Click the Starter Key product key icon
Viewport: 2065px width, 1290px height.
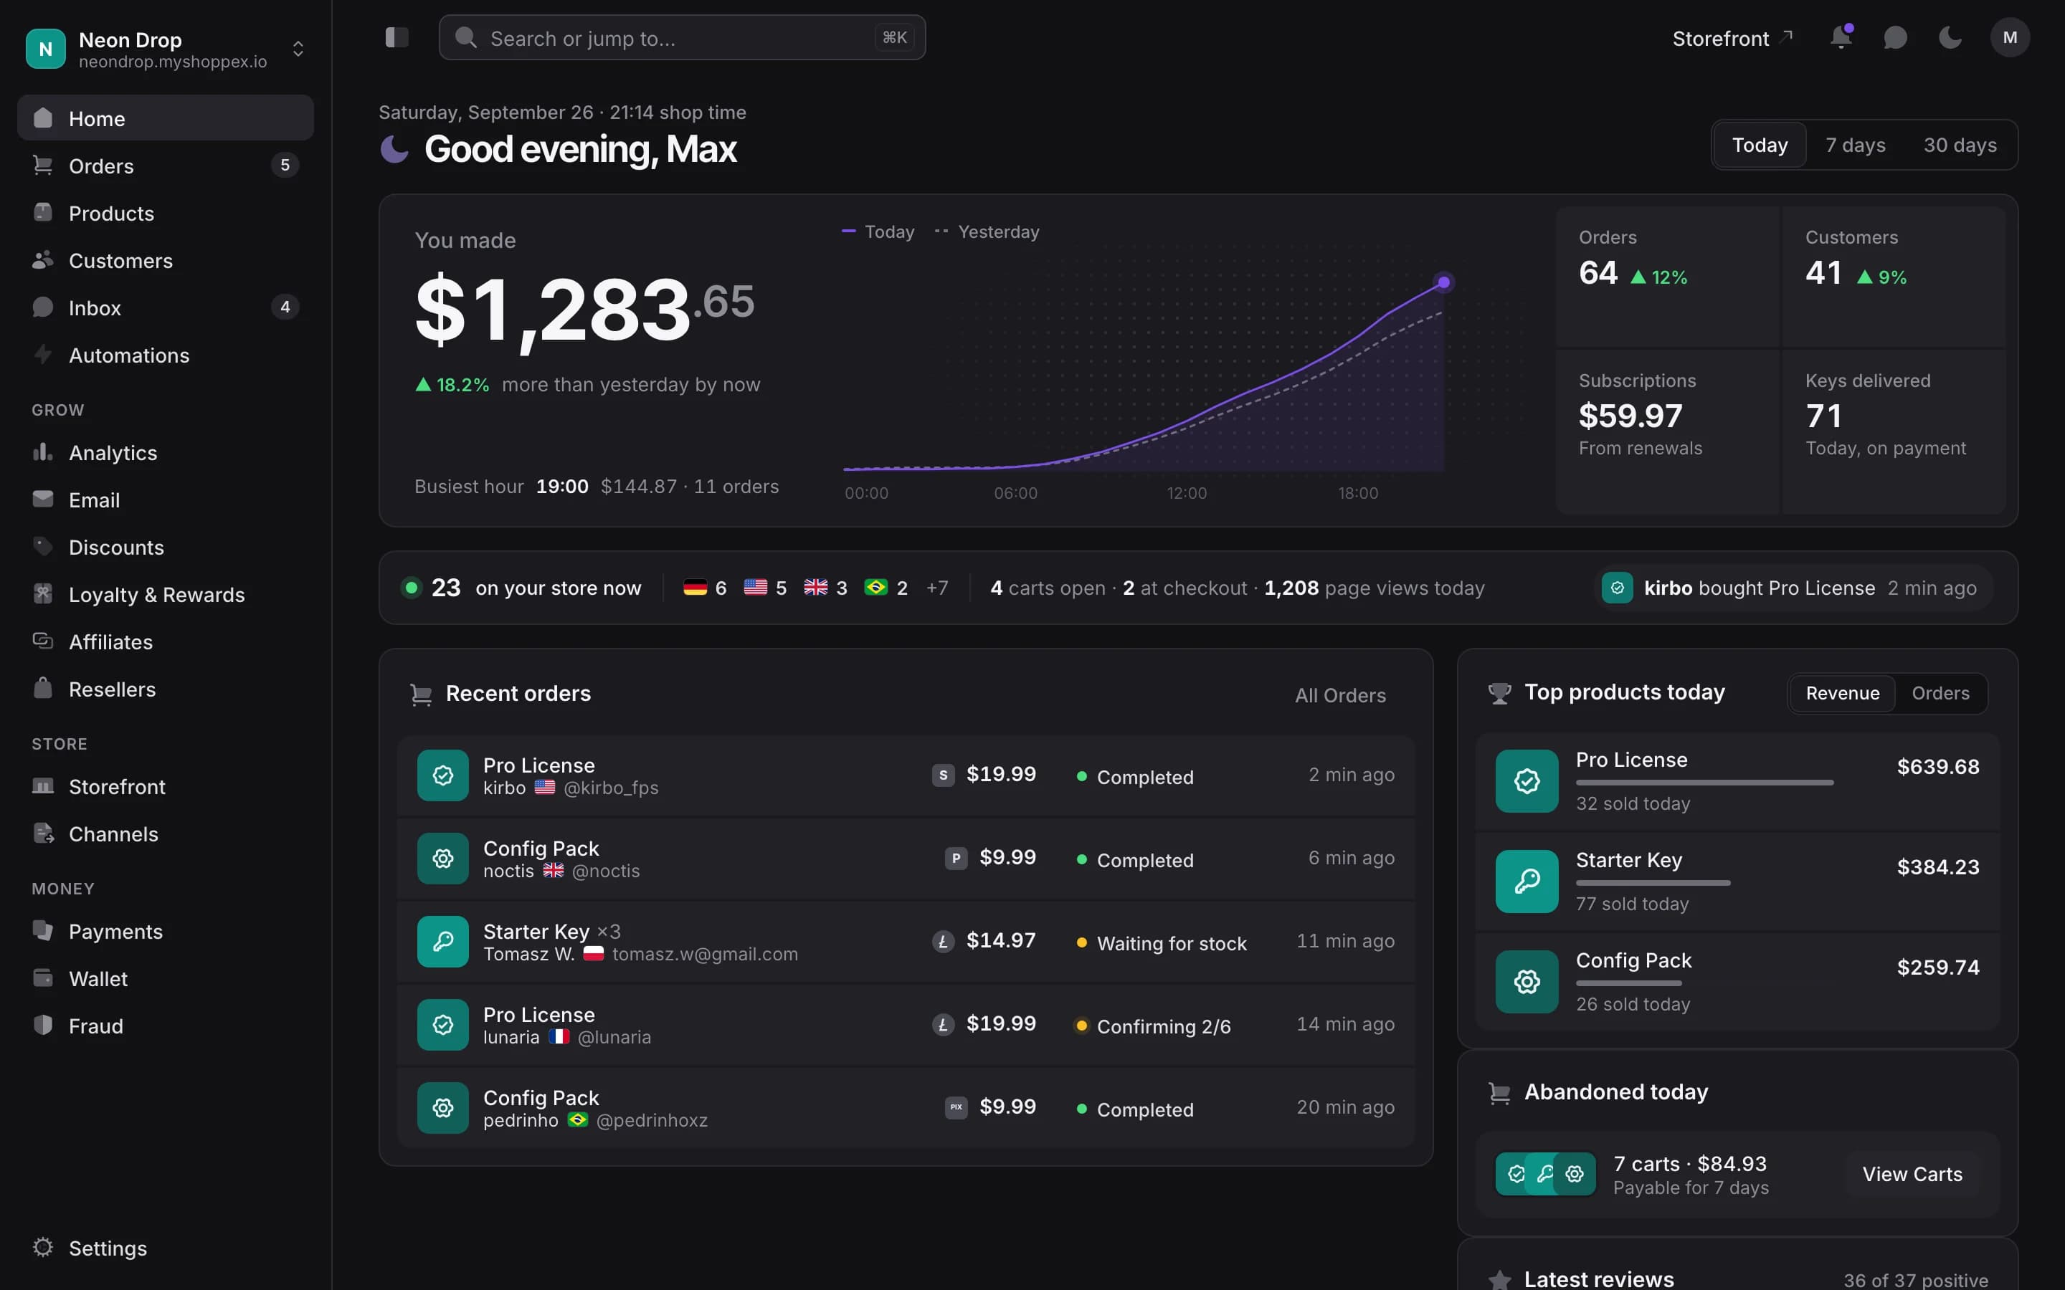[1527, 881]
